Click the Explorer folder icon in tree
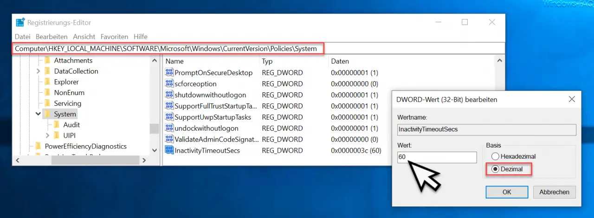 tap(47, 82)
